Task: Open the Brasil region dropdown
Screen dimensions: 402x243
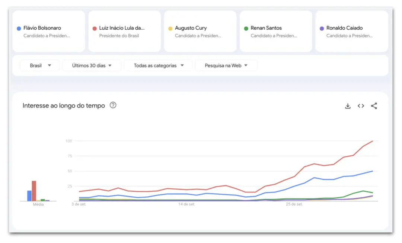Action: click(x=40, y=65)
